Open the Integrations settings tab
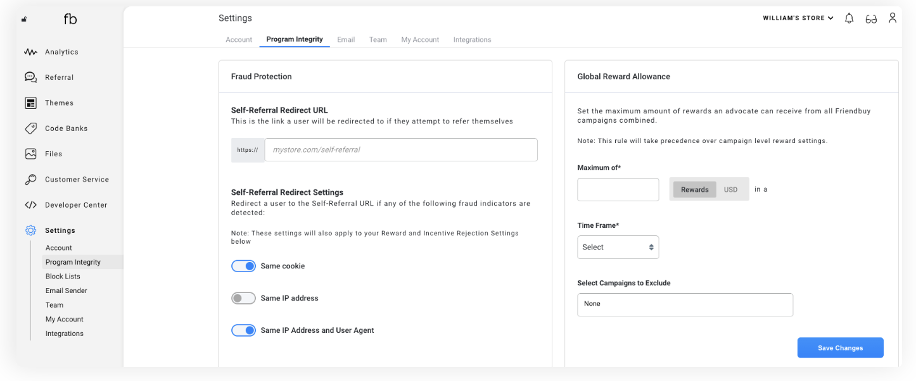 tap(472, 39)
